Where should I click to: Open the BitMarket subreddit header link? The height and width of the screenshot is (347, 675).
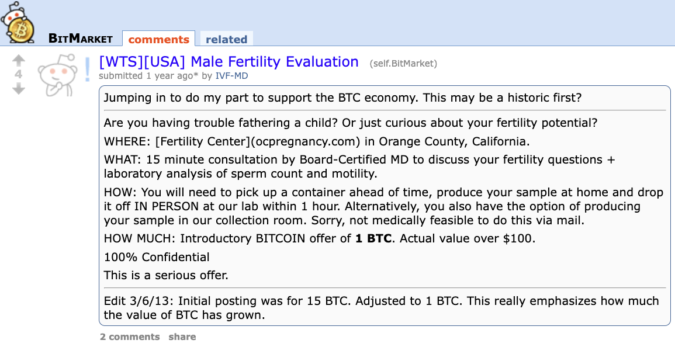[x=81, y=39]
